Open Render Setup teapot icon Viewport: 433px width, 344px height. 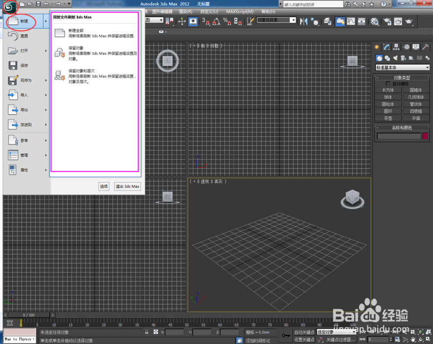pyautogui.click(x=388, y=21)
